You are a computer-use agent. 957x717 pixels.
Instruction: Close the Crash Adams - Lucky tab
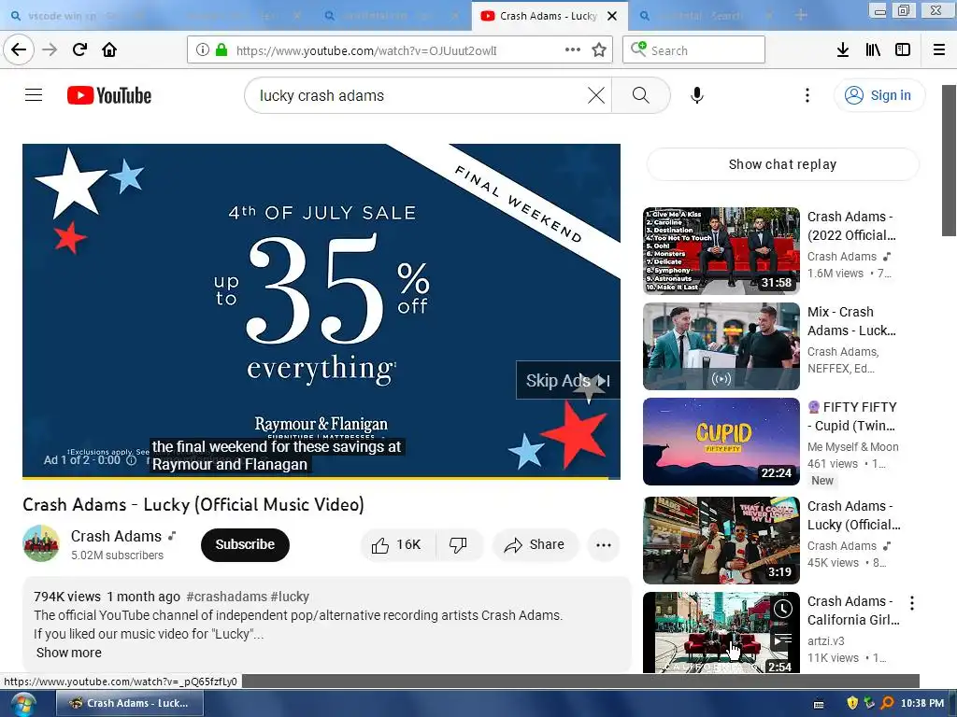point(612,16)
